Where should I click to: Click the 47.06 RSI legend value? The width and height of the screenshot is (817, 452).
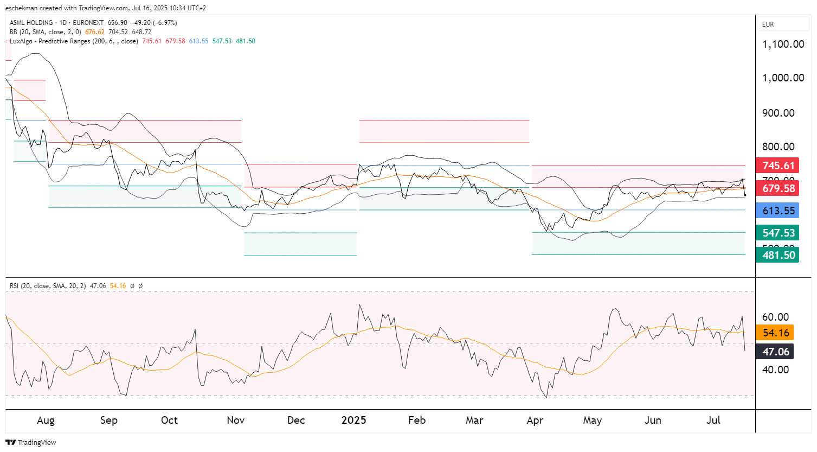98,285
